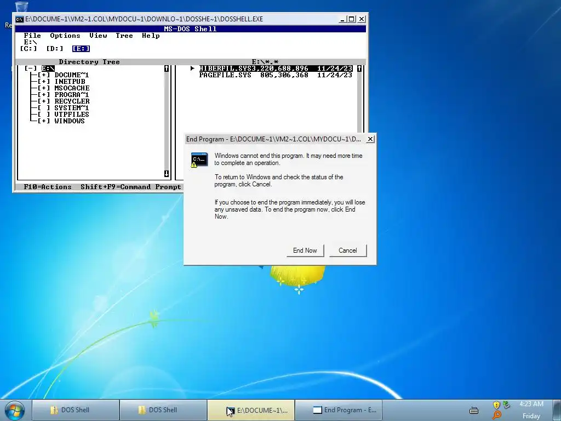Select the HIBERFIL.SYS file
The image size is (561, 421).
point(276,69)
